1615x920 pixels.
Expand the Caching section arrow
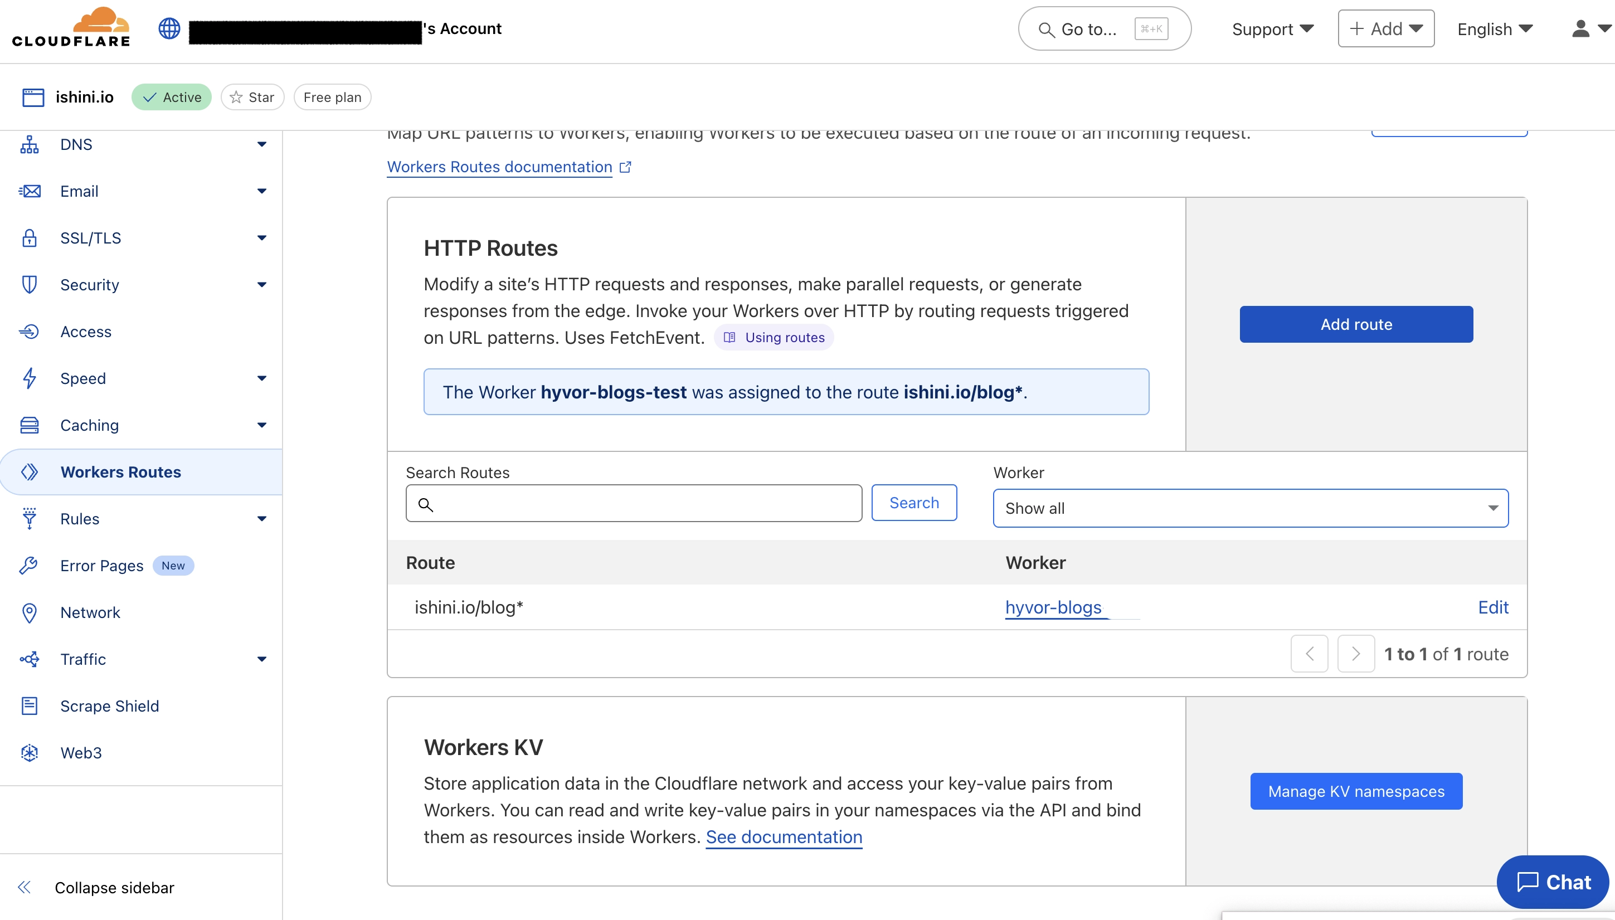click(261, 425)
